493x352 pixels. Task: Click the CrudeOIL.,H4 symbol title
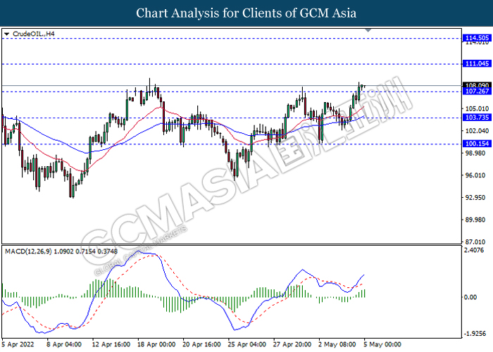(x=34, y=34)
